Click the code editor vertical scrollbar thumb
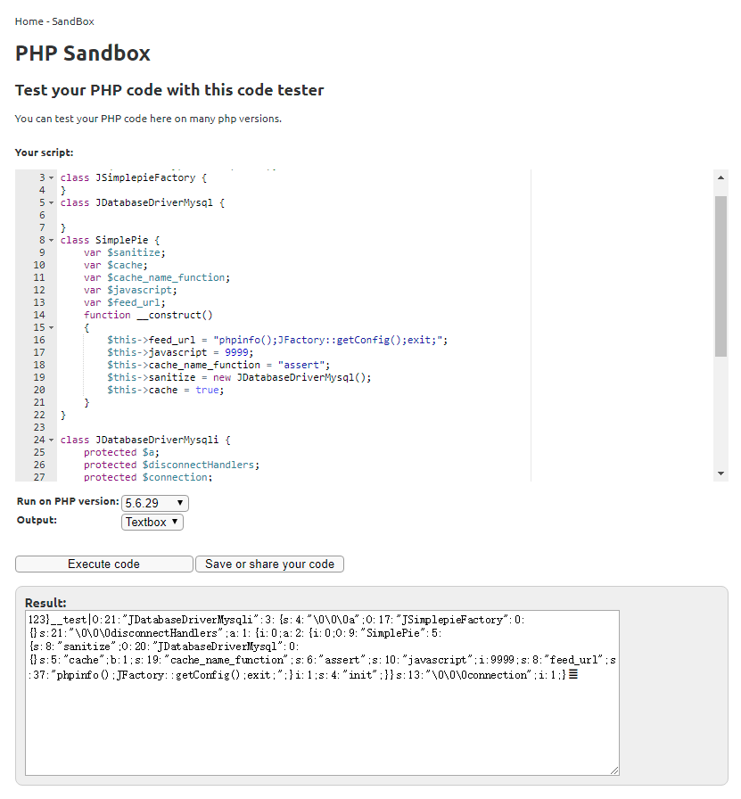The width and height of the screenshot is (741, 799). [720, 276]
